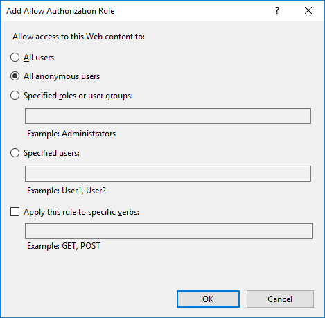Click the Specified users text field
This screenshot has width=325, height=318.
coord(168,173)
